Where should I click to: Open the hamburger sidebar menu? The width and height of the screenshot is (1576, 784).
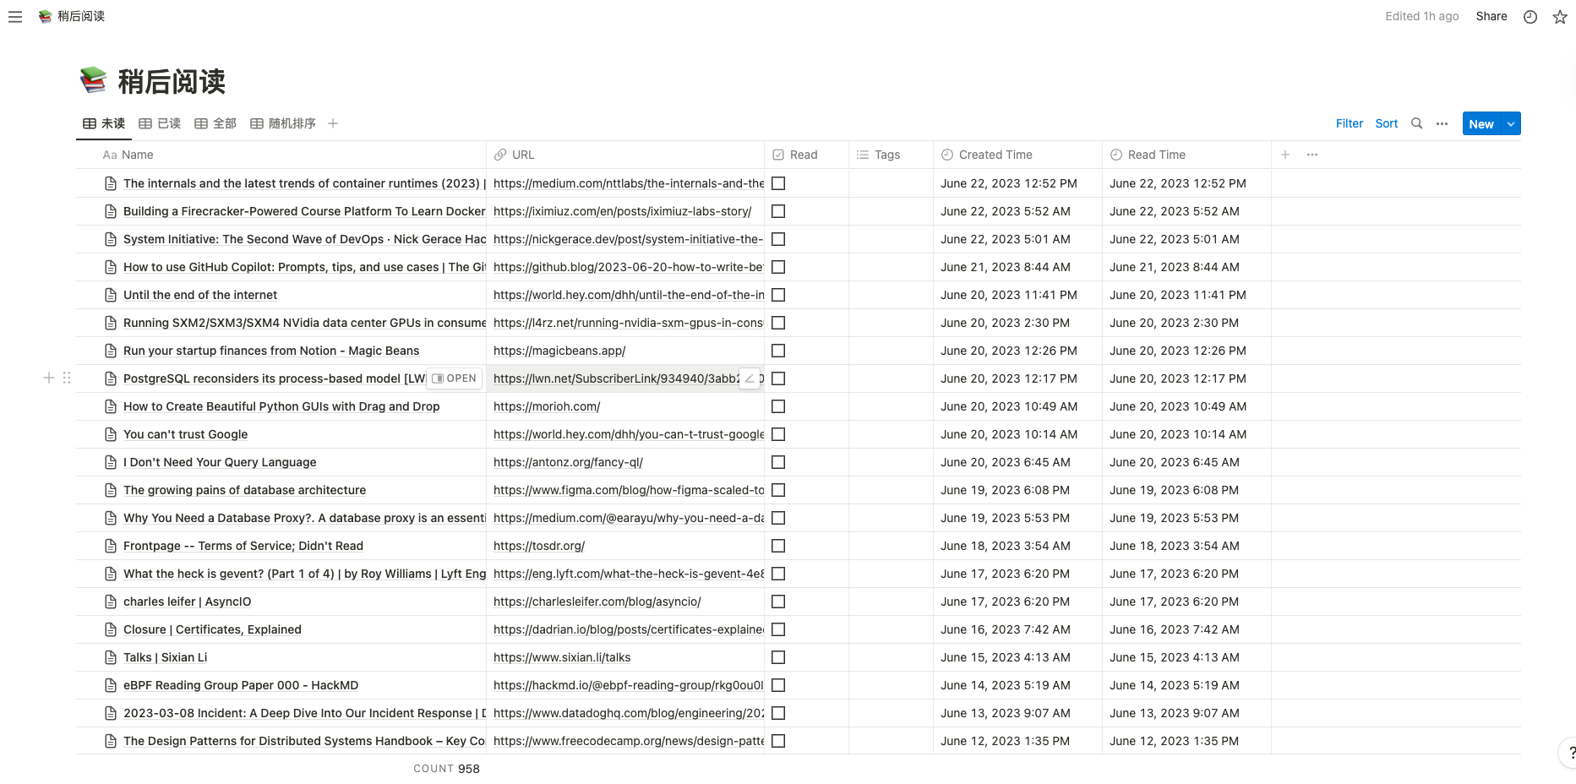[x=15, y=17]
